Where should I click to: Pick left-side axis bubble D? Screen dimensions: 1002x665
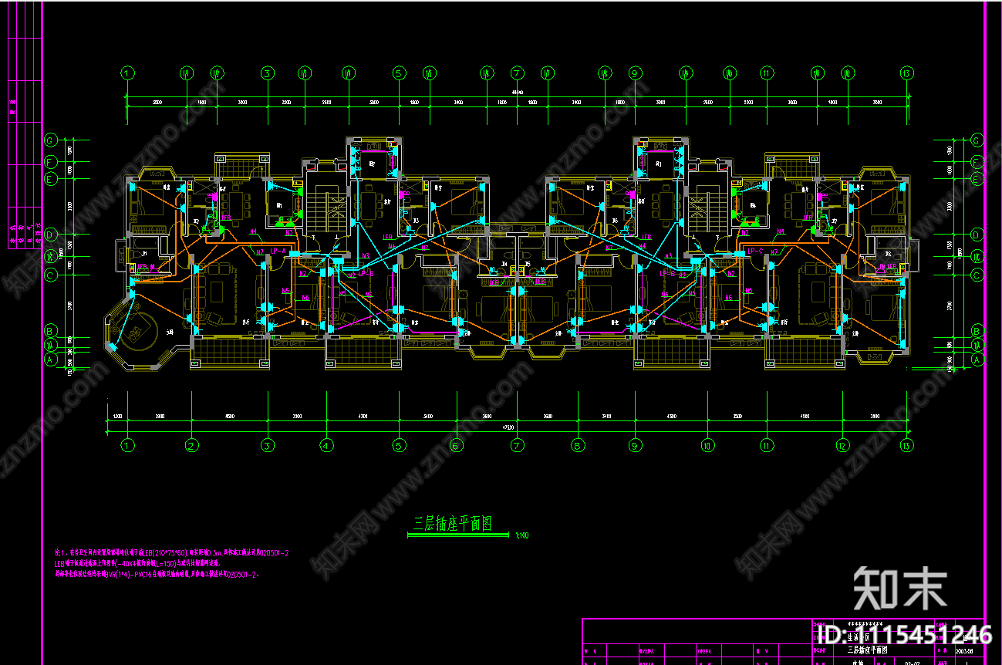click(52, 234)
